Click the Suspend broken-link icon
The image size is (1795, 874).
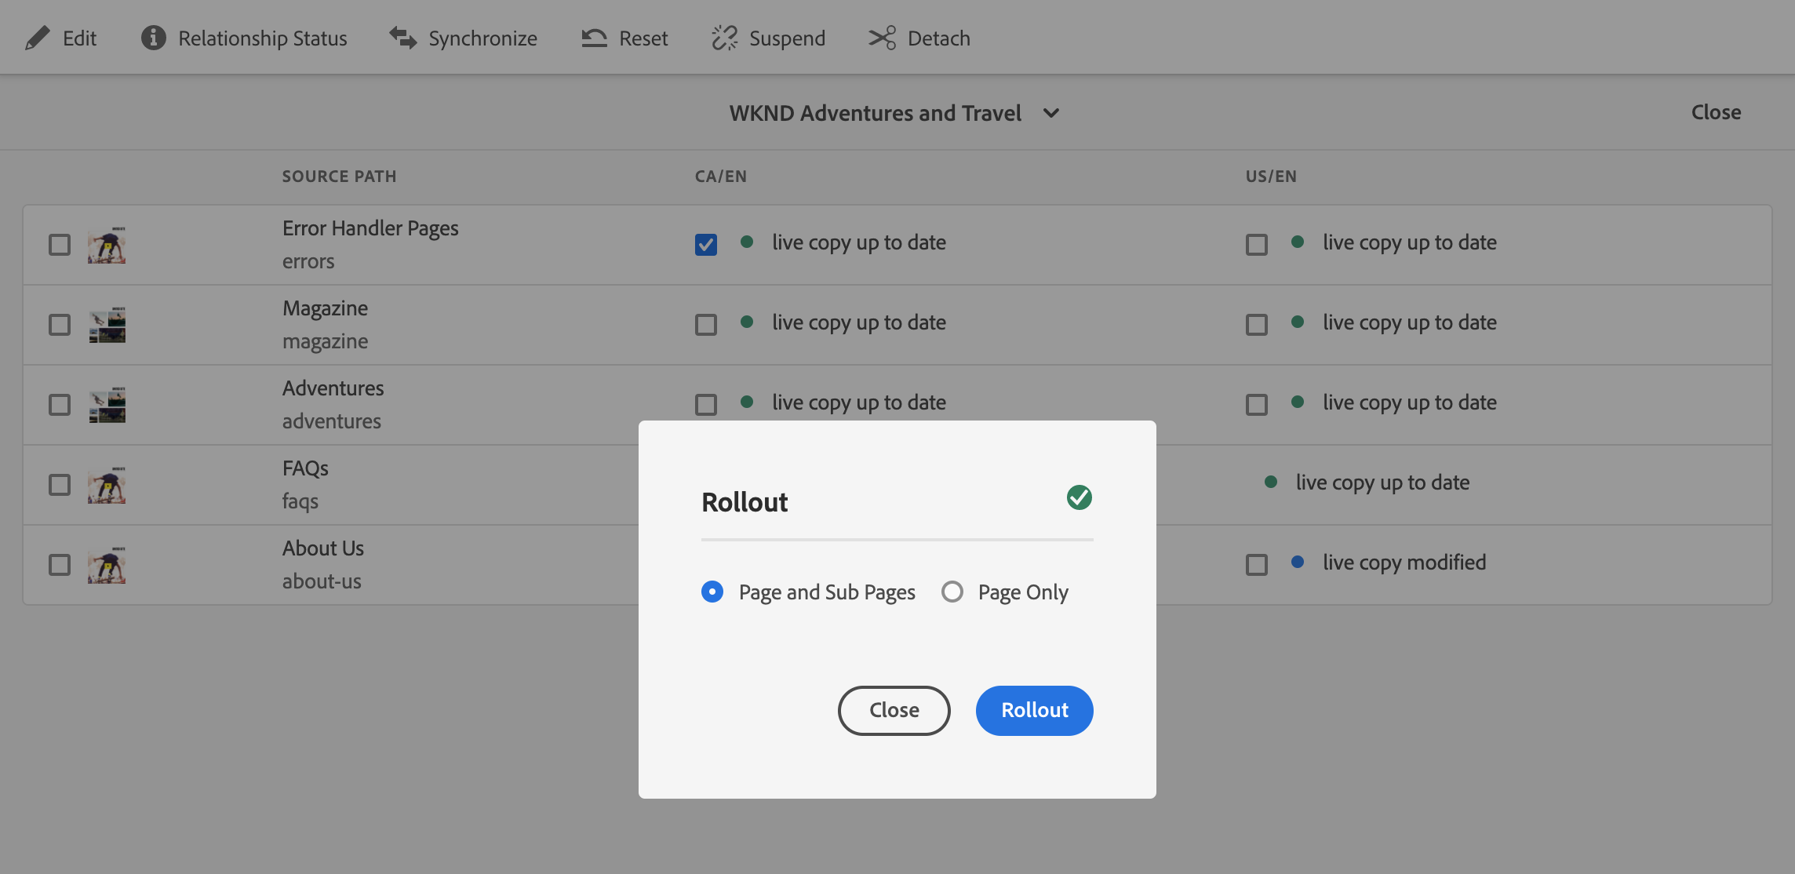[724, 38]
